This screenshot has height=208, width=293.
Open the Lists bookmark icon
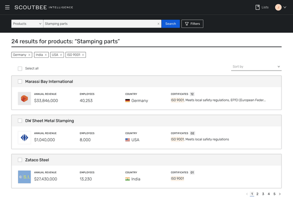pos(257,7)
